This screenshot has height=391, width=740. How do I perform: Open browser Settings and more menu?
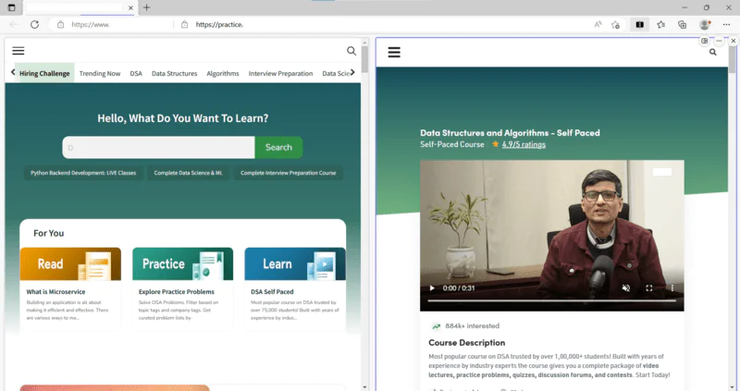coord(726,25)
